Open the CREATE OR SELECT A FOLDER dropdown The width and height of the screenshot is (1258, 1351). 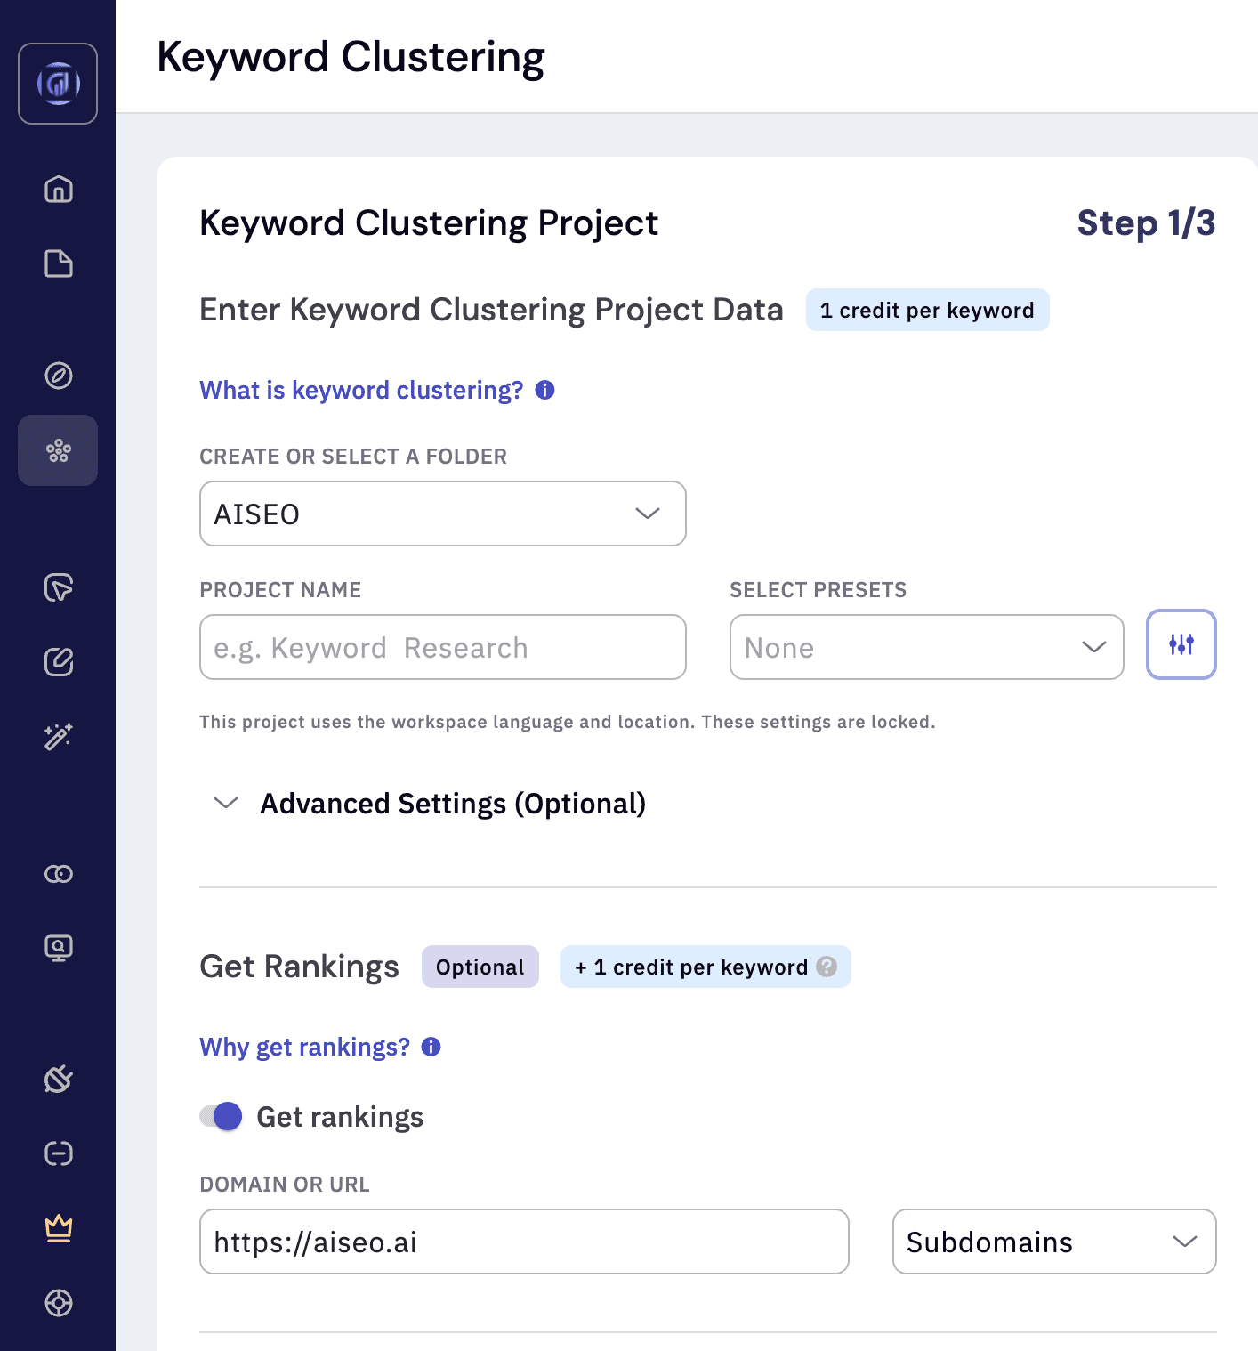[442, 514]
